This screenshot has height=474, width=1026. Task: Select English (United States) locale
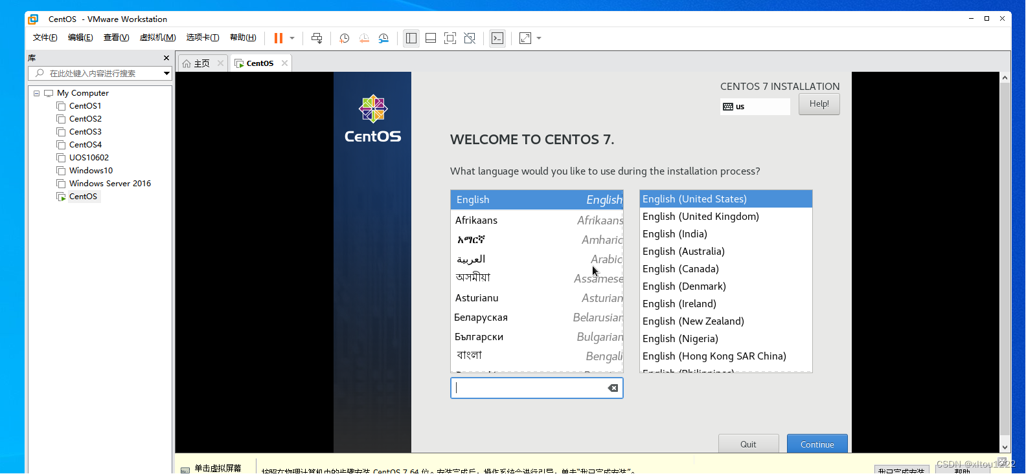coord(725,199)
